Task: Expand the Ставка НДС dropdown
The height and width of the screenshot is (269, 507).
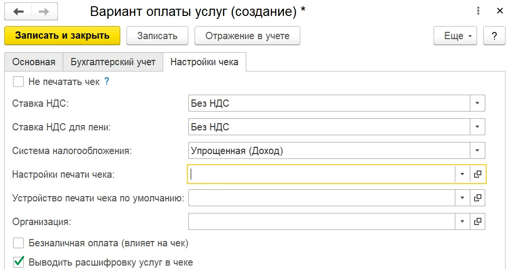Action: point(477,103)
